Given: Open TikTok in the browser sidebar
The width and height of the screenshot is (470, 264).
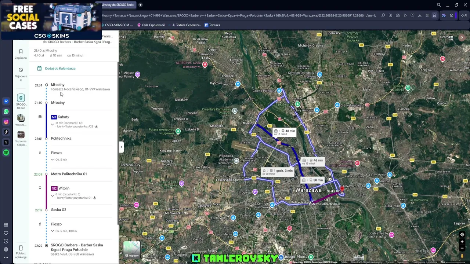Looking at the screenshot, I should pos(6,132).
